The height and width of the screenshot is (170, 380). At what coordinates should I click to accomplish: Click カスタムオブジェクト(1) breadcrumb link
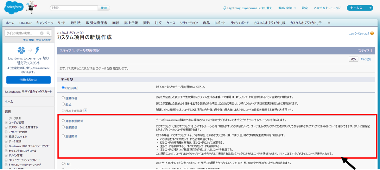(x=70, y=33)
